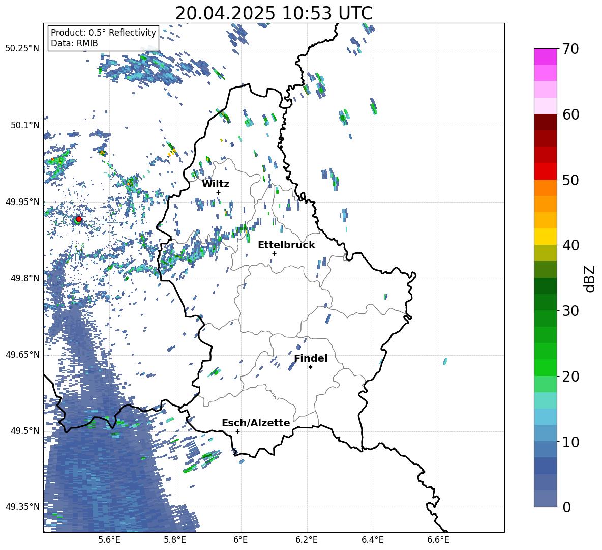Click the Esch/Alzette station cross marker
Screen dimensions: 602x550
237,431
